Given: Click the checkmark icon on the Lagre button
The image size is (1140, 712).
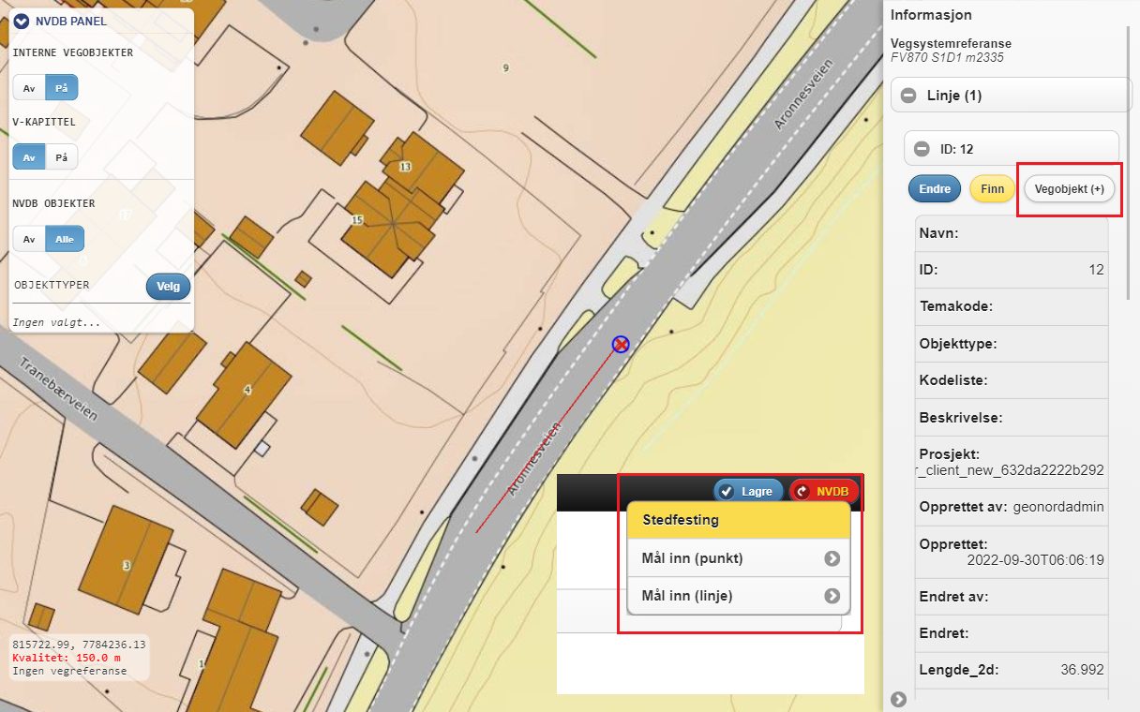Looking at the screenshot, I should pyautogui.click(x=727, y=491).
